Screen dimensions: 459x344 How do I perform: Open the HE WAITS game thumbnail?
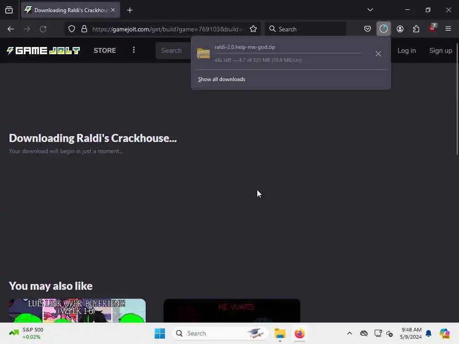[232, 311]
